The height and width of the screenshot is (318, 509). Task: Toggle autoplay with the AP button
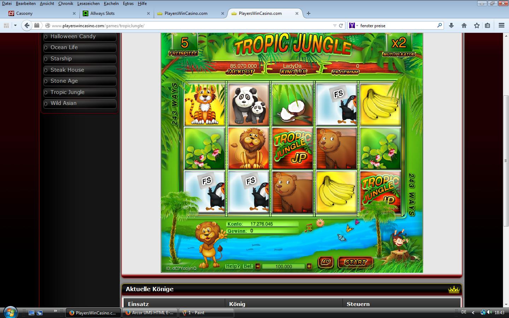coord(326,262)
